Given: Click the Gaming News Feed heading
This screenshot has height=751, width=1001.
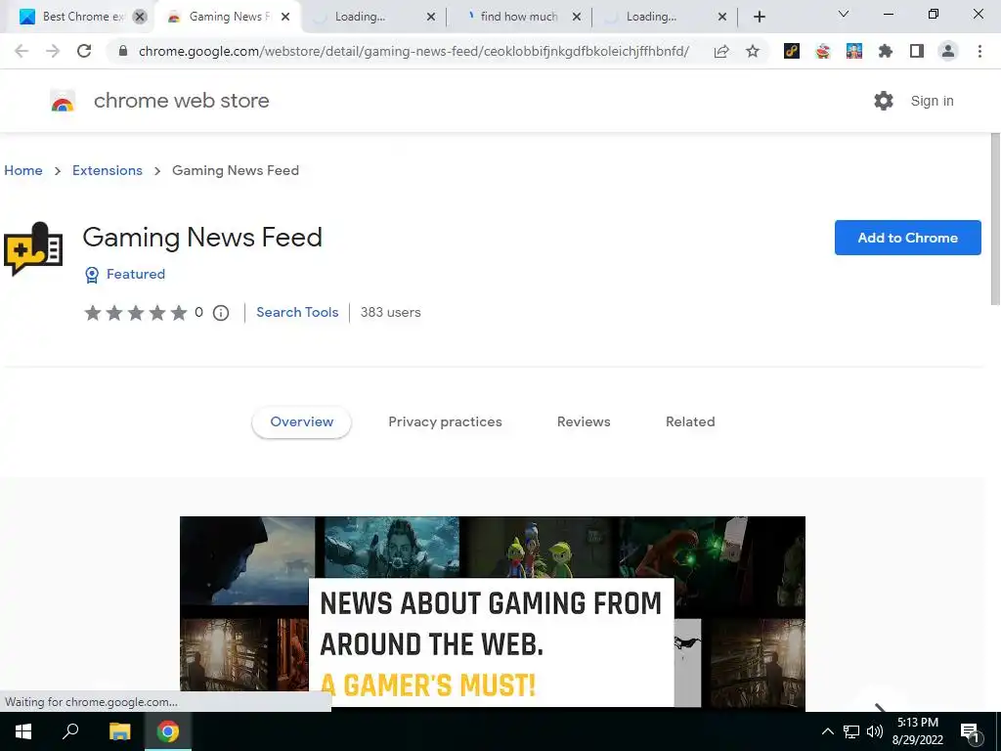Looking at the screenshot, I should point(202,238).
